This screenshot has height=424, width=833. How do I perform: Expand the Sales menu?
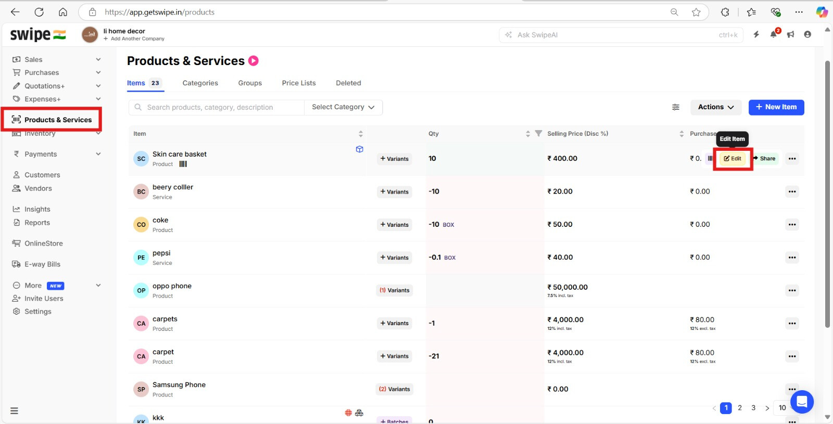point(98,59)
